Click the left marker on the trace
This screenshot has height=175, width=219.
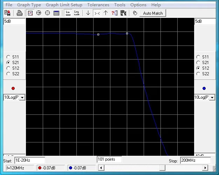tap(98, 34)
